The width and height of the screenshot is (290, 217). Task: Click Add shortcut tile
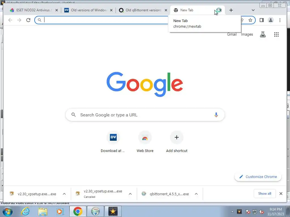click(177, 142)
